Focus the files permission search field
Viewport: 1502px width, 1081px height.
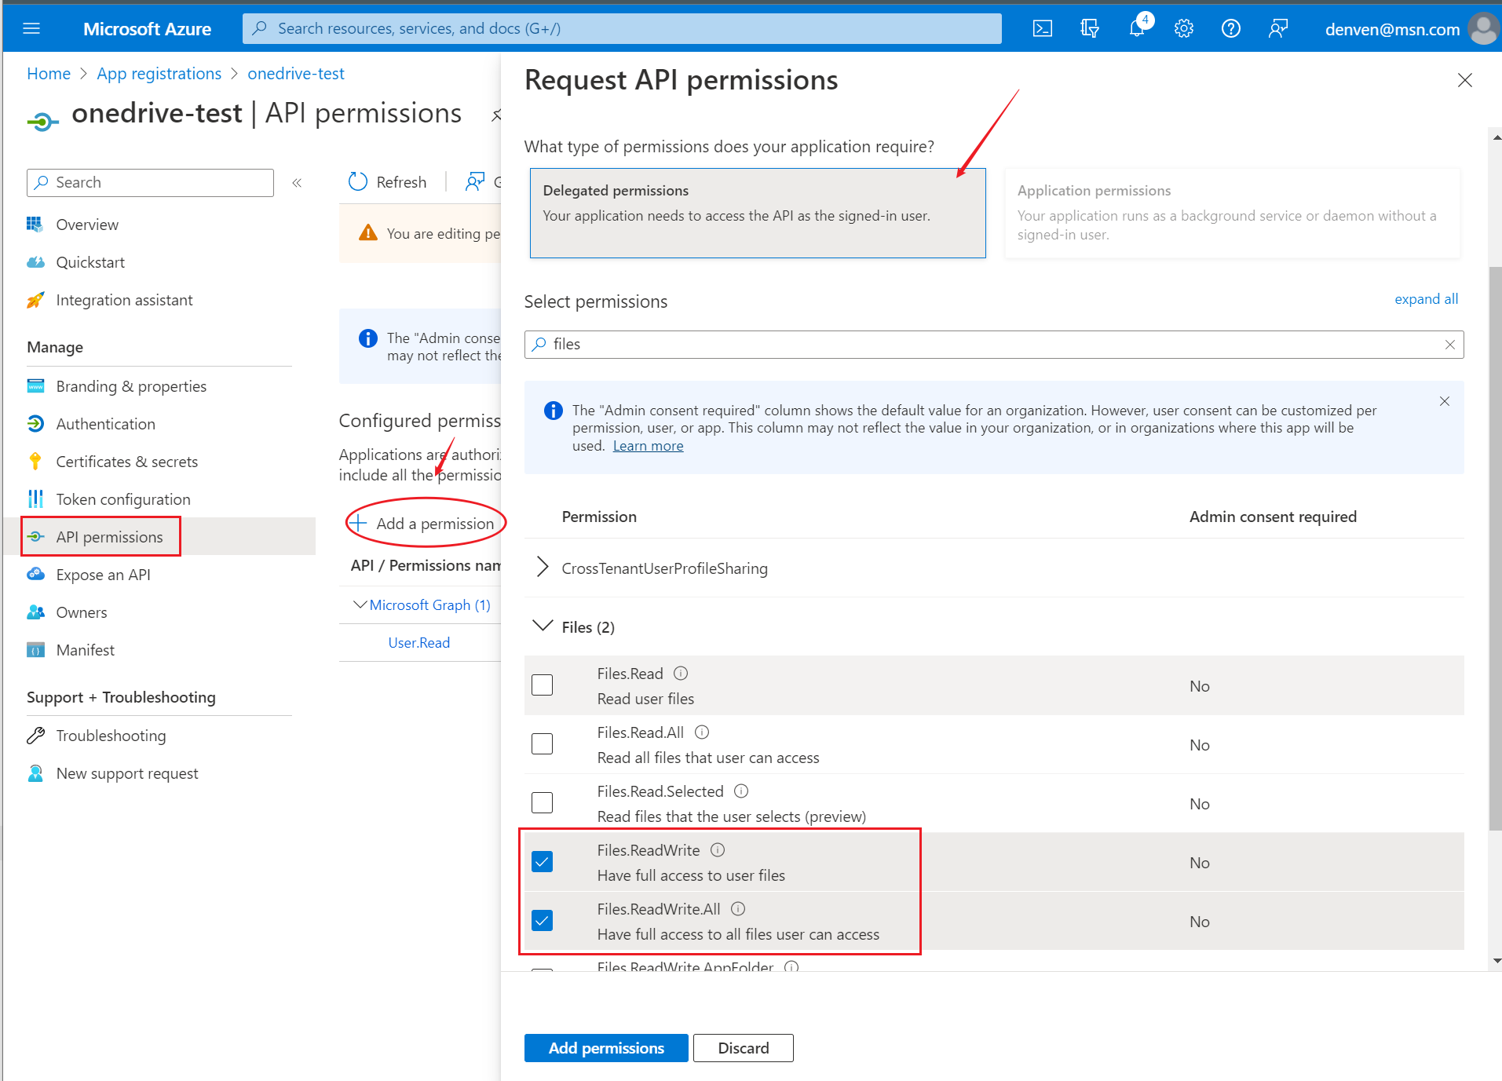(994, 345)
